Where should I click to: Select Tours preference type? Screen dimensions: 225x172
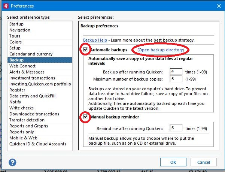(x=40, y=36)
